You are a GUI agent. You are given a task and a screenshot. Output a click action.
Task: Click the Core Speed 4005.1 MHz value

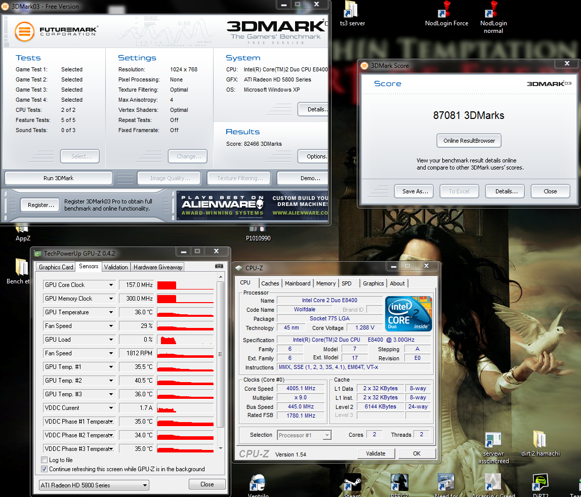301,388
